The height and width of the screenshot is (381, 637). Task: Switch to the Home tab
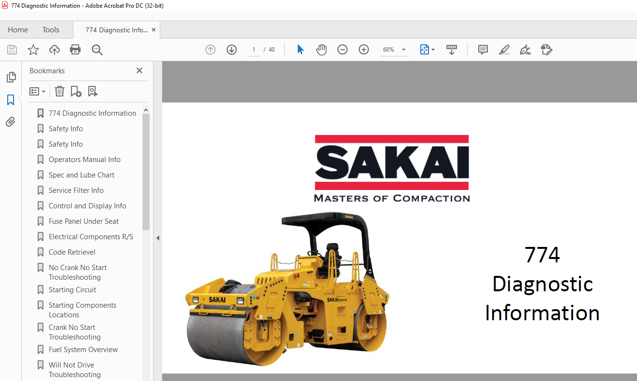18,30
